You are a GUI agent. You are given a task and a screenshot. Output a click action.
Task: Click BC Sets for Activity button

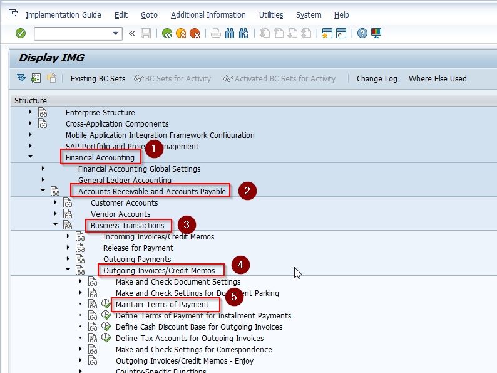[172, 79]
